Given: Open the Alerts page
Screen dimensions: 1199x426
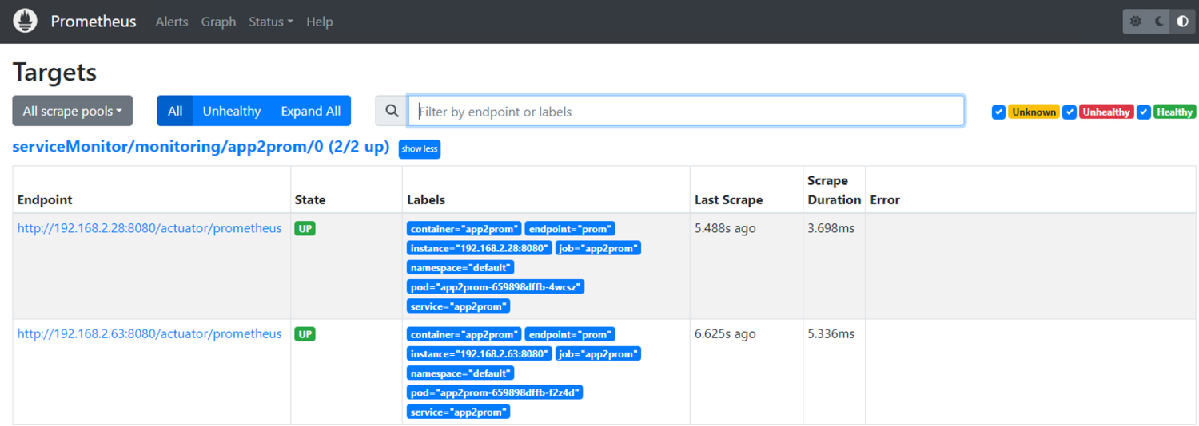Looking at the screenshot, I should click(172, 22).
